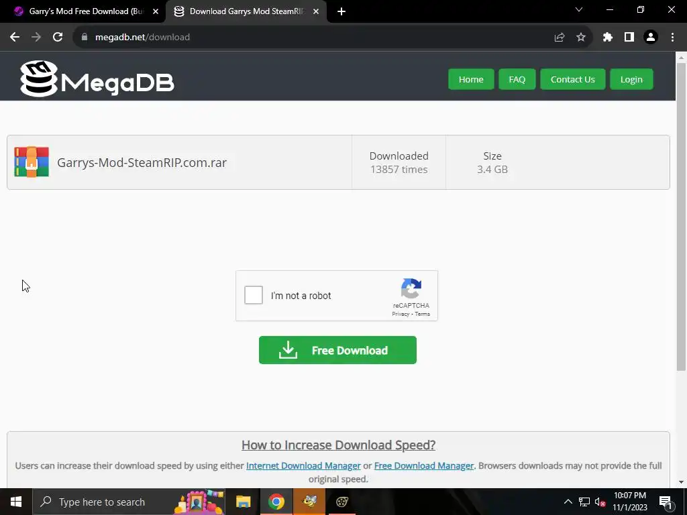
Task: Click the page vertical scrollbar thumb
Action: pos(682,217)
